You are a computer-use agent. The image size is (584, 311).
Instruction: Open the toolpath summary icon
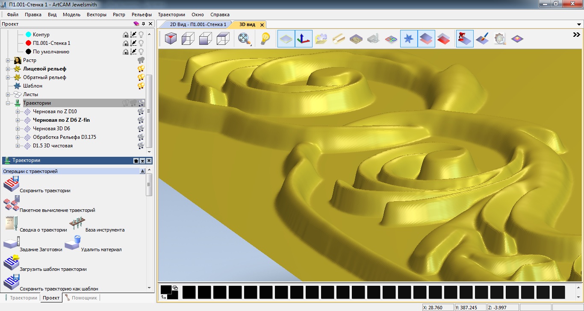click(x=11, y=224)
